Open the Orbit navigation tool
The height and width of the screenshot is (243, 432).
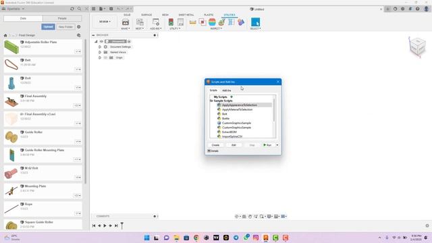pyautogui.click(x=237, y=217)
